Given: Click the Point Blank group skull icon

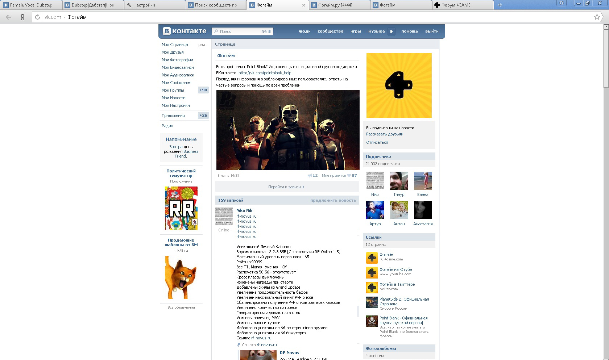Looking at the screenshot, I should (x=372, y=321).
